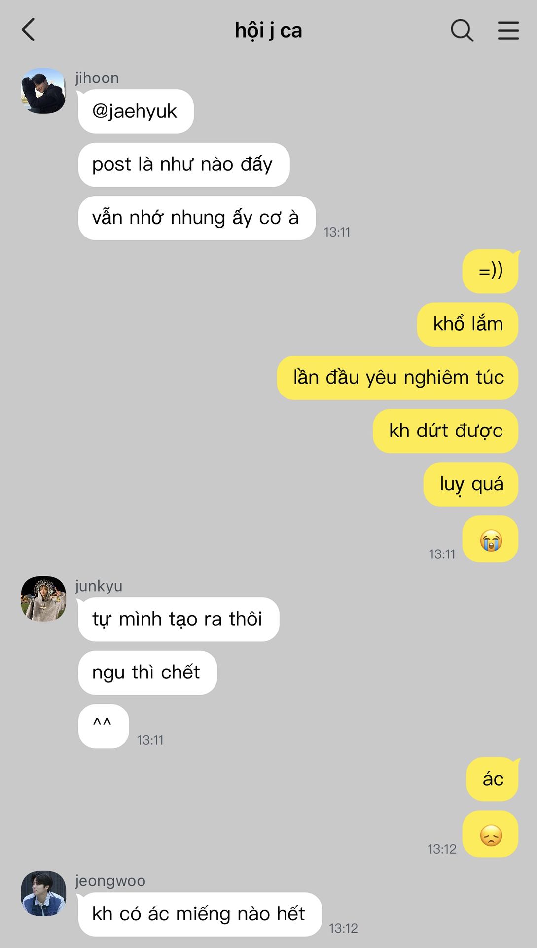Tap the 'lần đầu yêu nghiêm túc' bubble

[397, 378]
